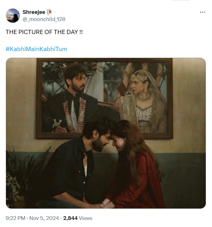Click Shreejee's round profile avatar
Screen dimensions: 212x227
(x=13, y=16)
